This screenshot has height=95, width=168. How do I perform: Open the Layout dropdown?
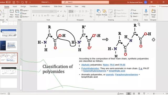[24, 10]
